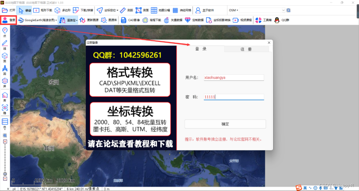The width and height of the screenshot is (359, 191).
Task: Click the coordinates readout in status bar
Action: click(42, 189)
